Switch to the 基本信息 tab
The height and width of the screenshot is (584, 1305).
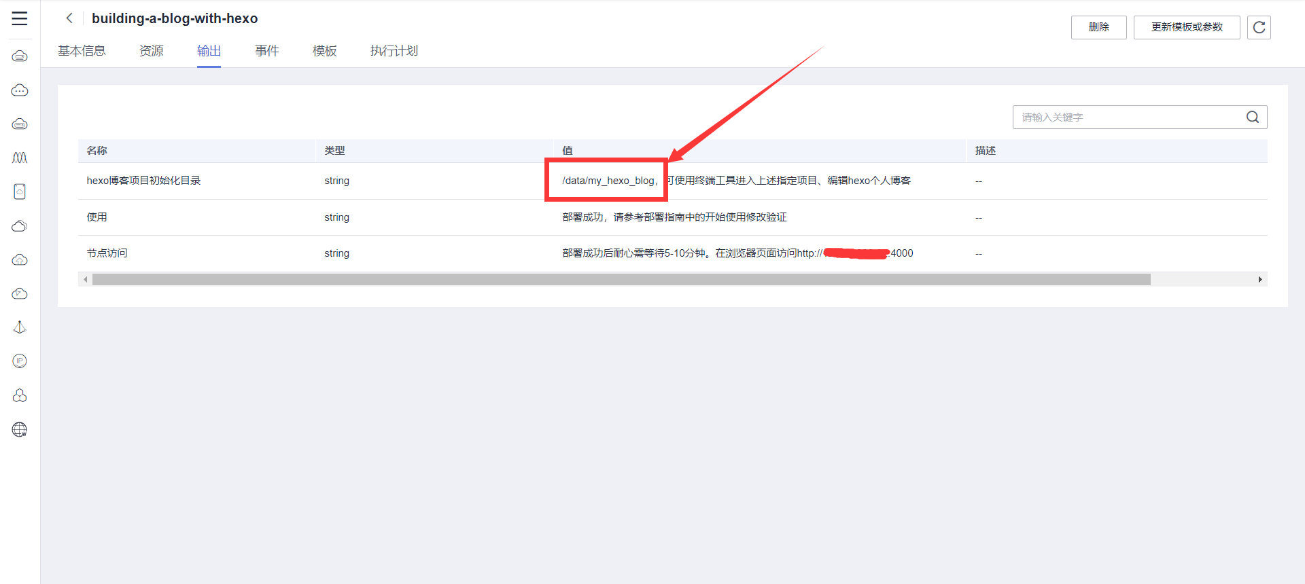82,51
